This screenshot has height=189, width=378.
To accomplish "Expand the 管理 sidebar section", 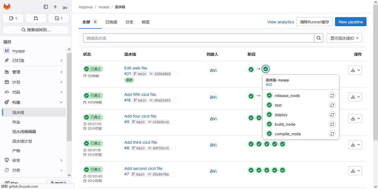I will tap(34, 72).
